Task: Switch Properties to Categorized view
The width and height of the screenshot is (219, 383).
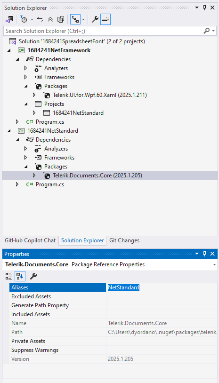Action: pos(9,276)
